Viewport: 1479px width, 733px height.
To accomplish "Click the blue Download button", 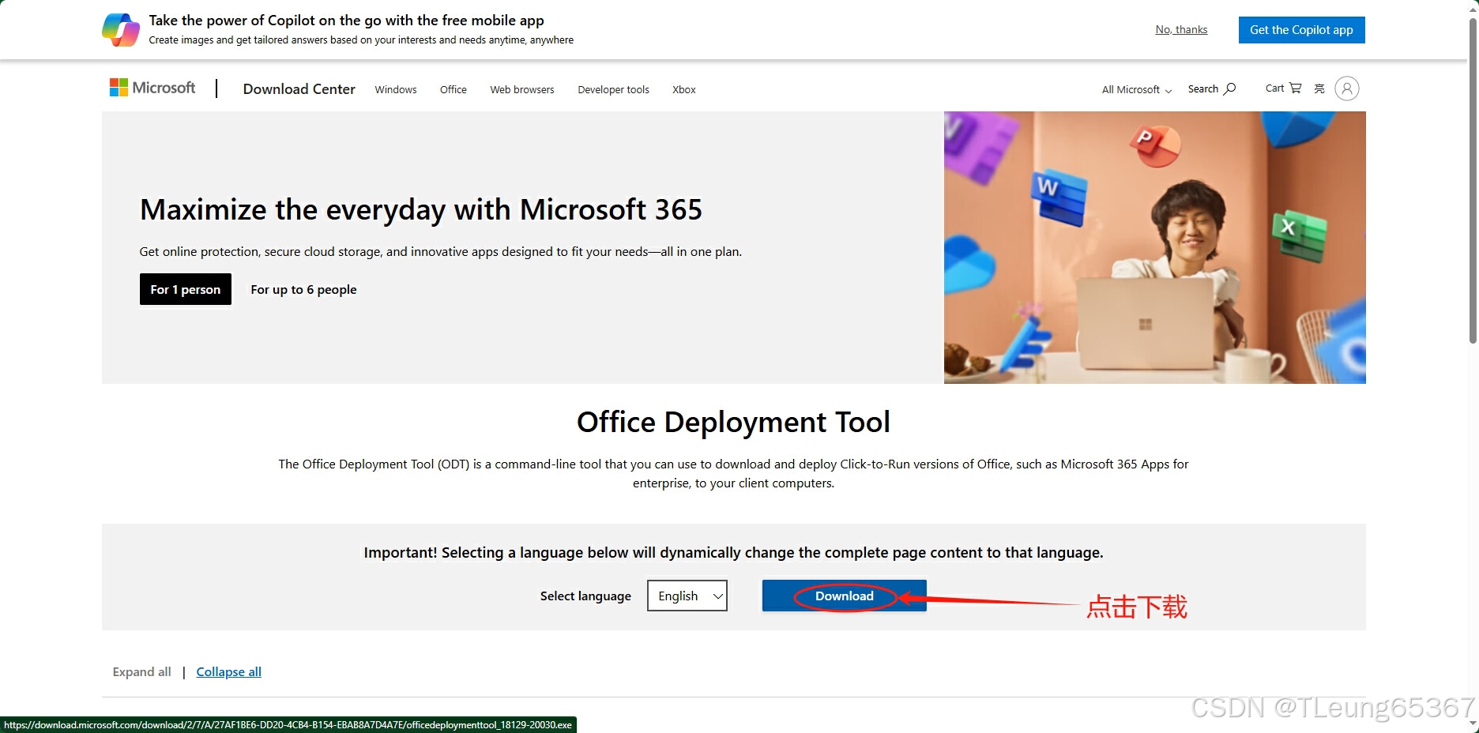I will [844, 596].
